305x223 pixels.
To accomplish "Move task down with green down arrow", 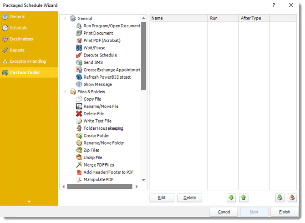I will click(x=231, y=198).
